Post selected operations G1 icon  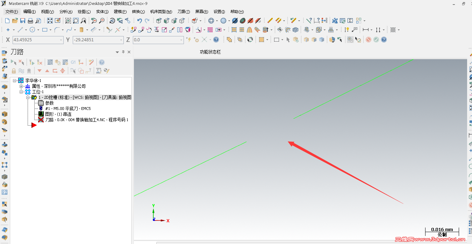pos(73,62)
